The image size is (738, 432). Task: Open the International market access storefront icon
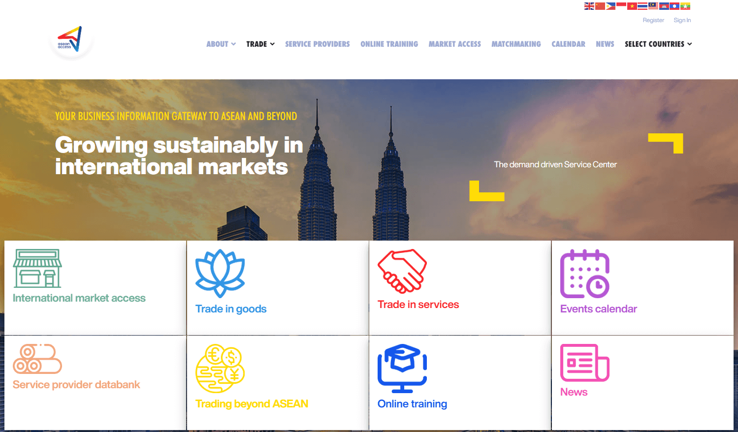(x=37, y=268)
